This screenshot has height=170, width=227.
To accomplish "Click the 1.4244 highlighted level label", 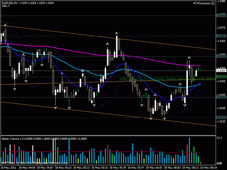I will point(221,97).
